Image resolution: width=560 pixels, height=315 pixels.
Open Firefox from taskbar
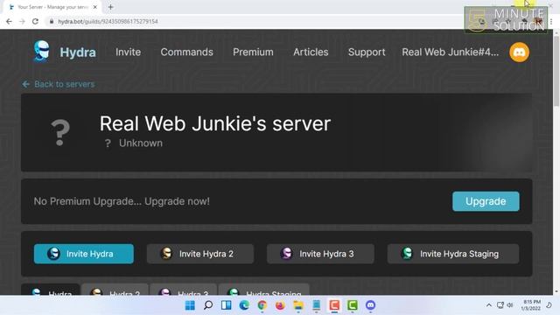(280, 305)
